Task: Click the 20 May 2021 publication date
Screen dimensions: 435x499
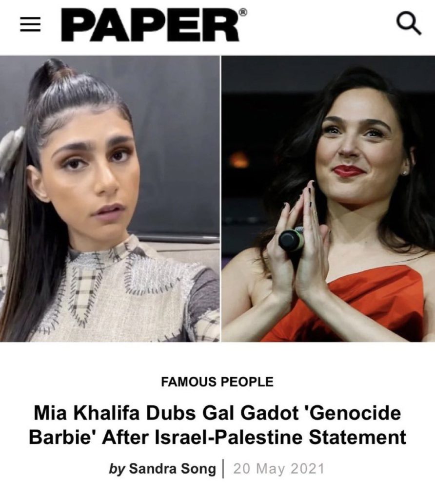Action: tap(278, 469)
